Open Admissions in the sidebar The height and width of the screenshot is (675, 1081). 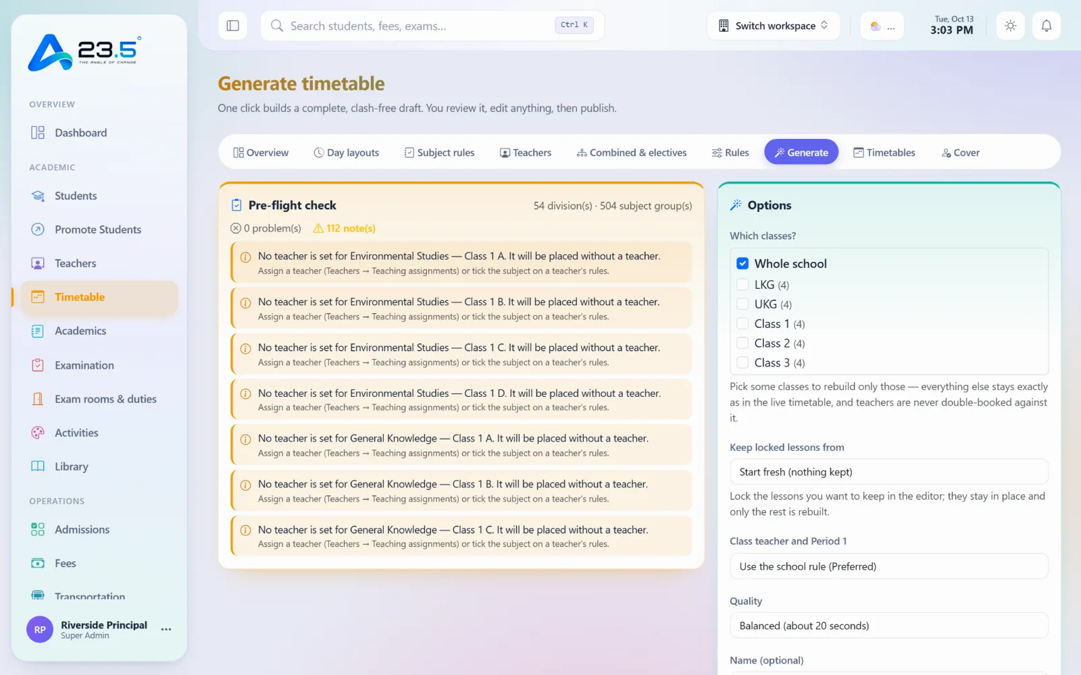coord(99,530)
